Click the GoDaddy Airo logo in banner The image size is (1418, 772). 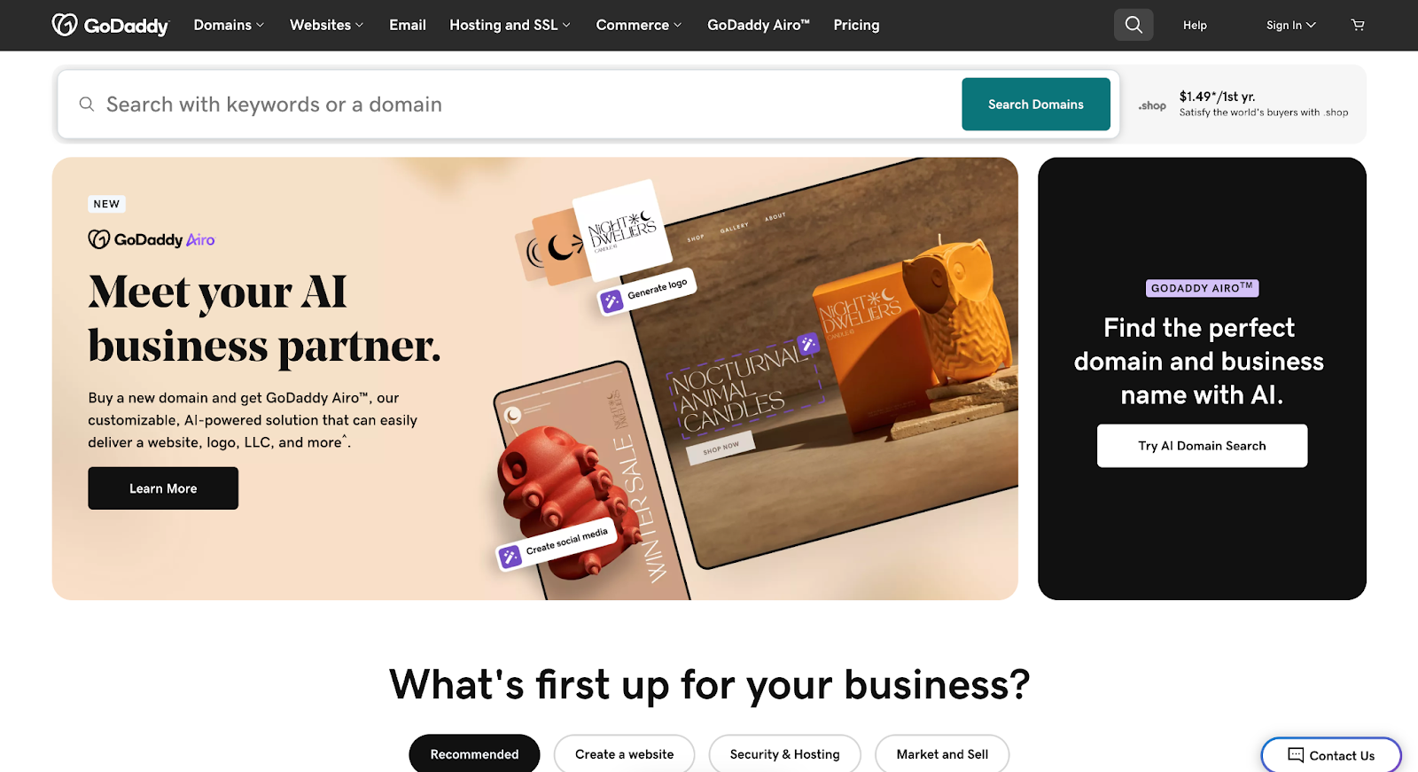[x=152, y=239]
